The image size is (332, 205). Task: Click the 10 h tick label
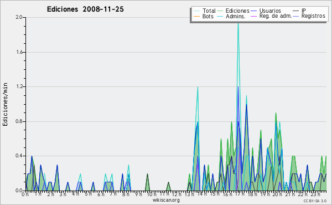(x=152, y=194)
